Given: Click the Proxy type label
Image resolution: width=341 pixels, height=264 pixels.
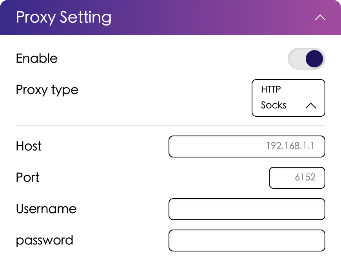Looking at the screenshot, I should pos(47,90).
